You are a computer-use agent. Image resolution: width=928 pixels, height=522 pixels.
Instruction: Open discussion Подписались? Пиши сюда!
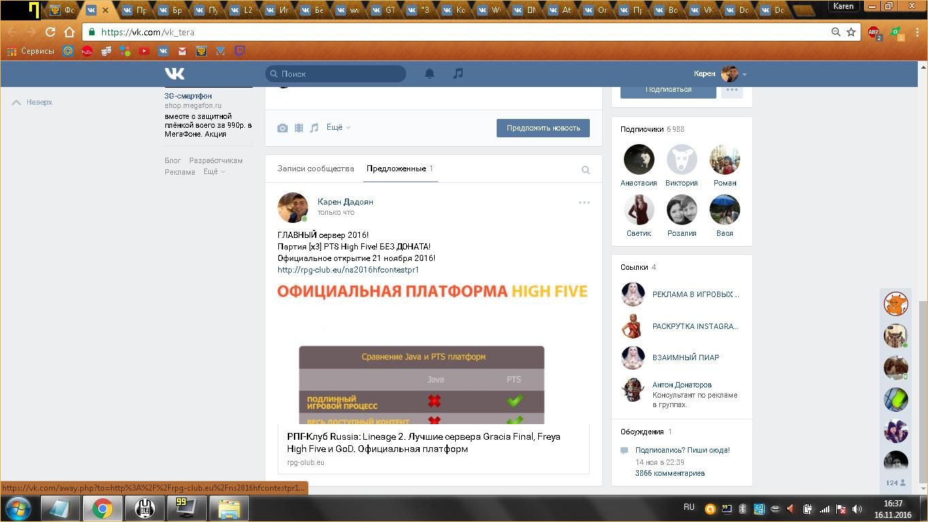pyautogui.click(x=682, y=450)
